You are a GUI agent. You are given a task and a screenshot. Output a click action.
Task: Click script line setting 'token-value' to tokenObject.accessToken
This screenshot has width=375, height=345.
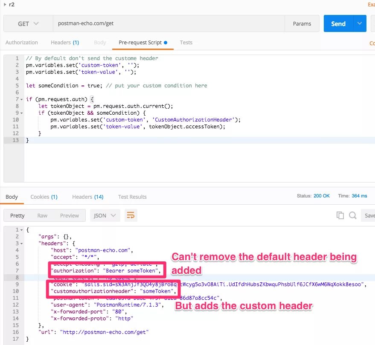tap(138, 127)
